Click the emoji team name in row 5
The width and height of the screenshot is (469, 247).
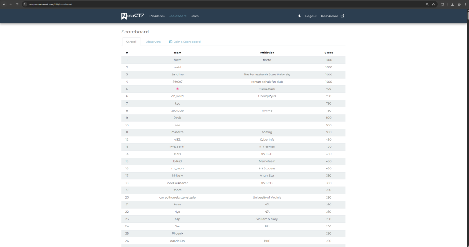177,89
